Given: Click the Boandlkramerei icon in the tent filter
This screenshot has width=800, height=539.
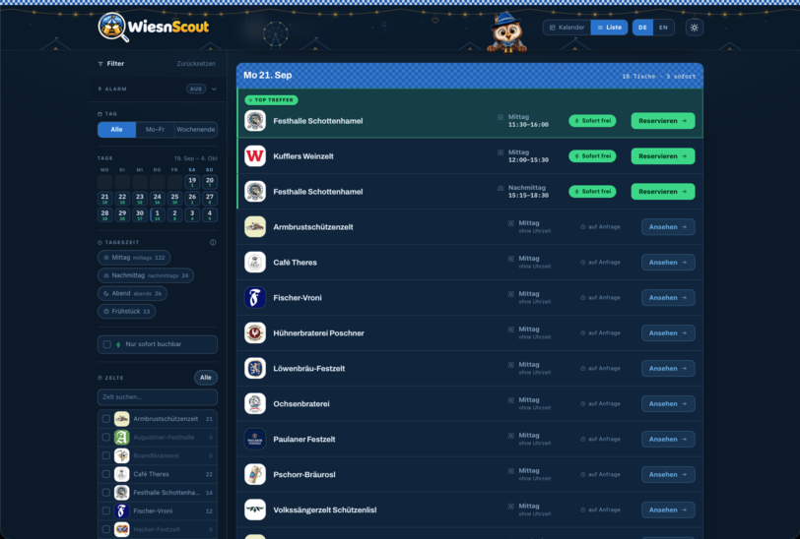Looking at the screenshot, I should 121,455.
